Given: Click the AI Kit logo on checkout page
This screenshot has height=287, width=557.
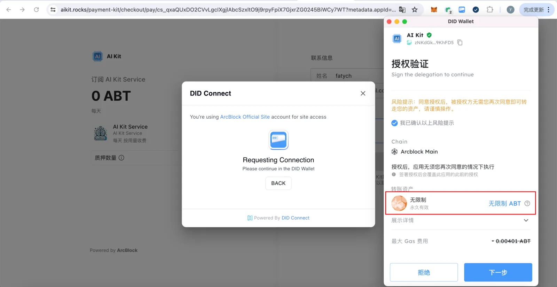Looking at the screenshot, I should tap(97, 56).
